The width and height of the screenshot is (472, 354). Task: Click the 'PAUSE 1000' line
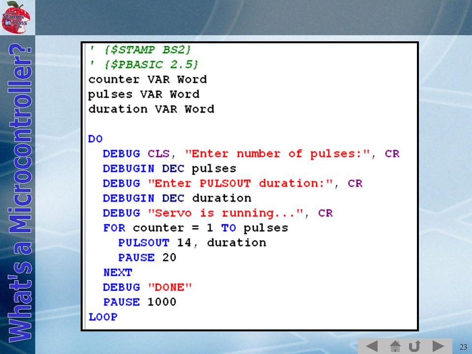click(x=140, y=302)
